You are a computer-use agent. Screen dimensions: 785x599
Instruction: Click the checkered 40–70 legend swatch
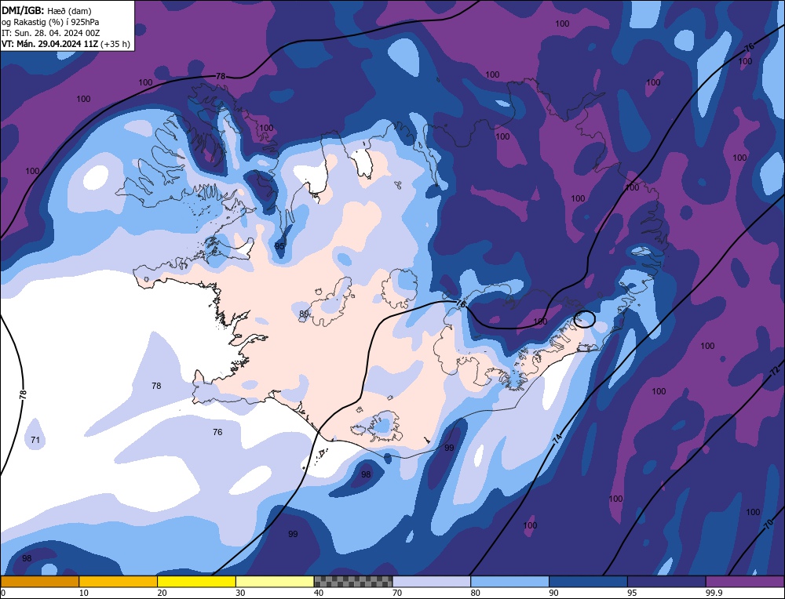click(x=353, y=582)
